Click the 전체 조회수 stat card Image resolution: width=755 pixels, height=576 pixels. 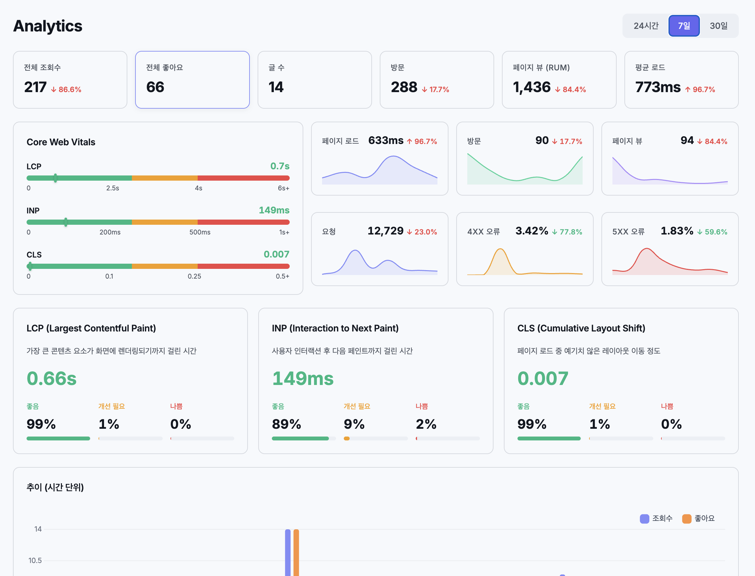click(x=70, y=79)
